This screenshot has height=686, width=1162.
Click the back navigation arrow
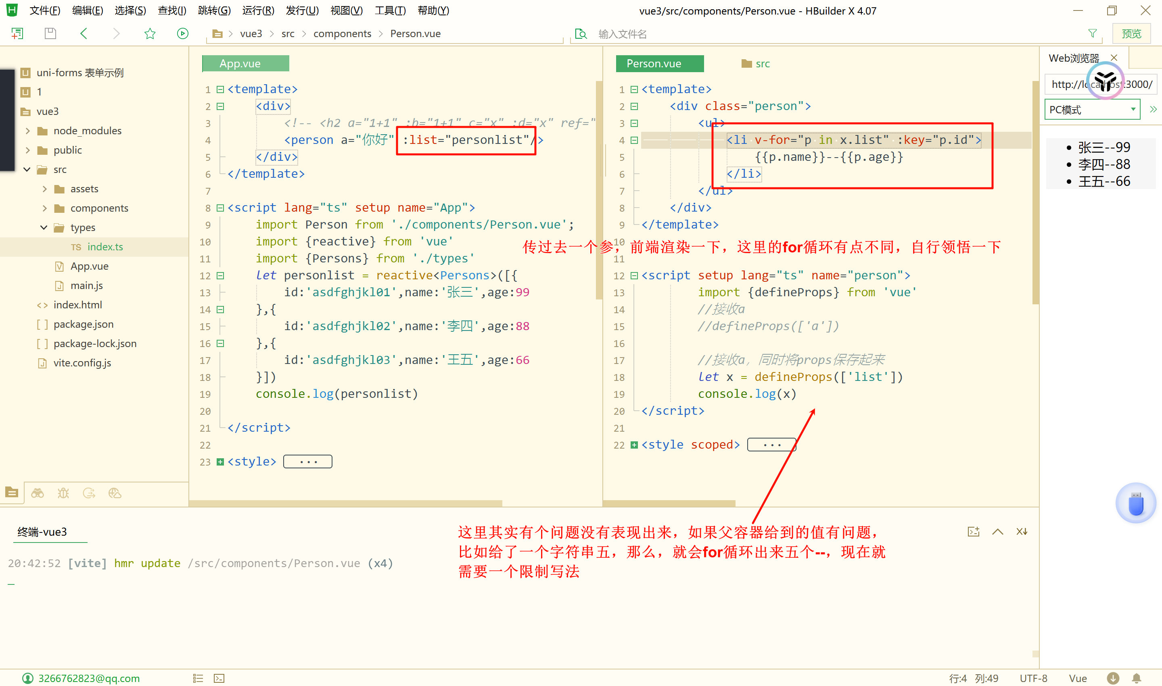coord(84,34)
